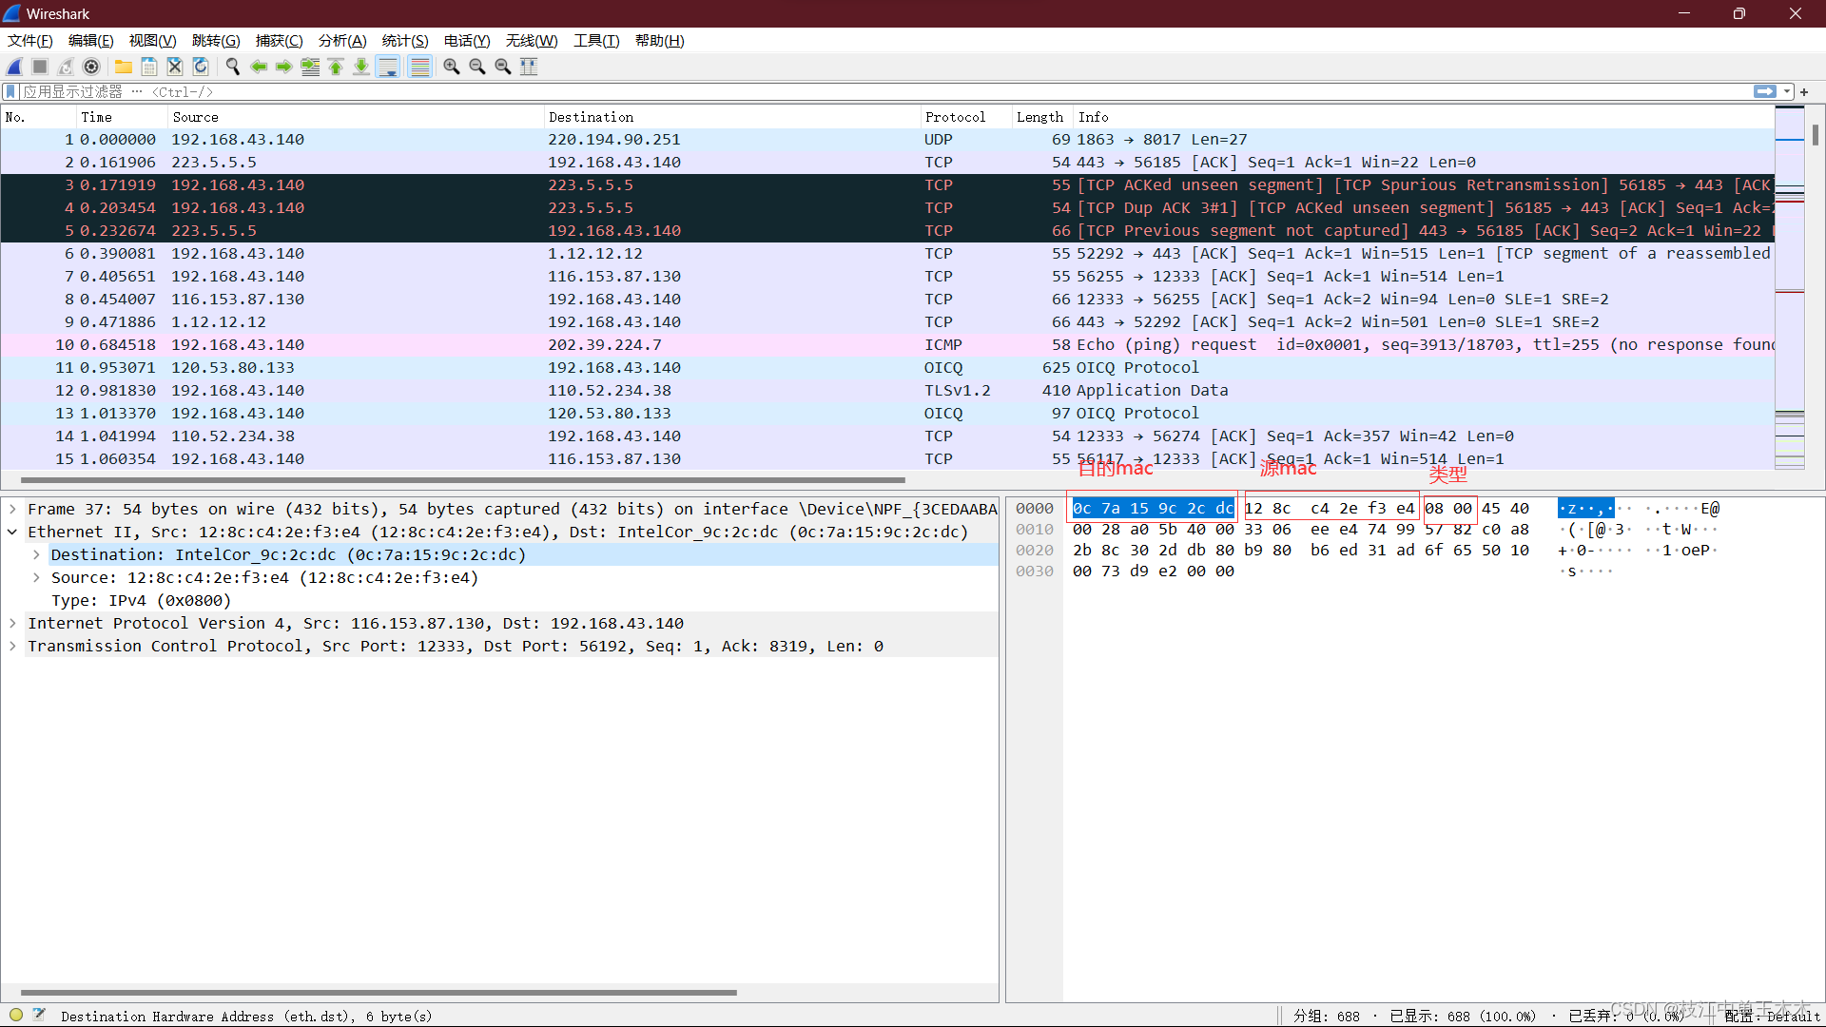
Task: Click the display filter input field
Action: (856, 92)
